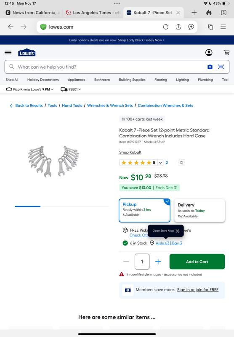Open the Lowe's hamburger menu
Viewport: 234px width, 337px height.
[8, 52]
